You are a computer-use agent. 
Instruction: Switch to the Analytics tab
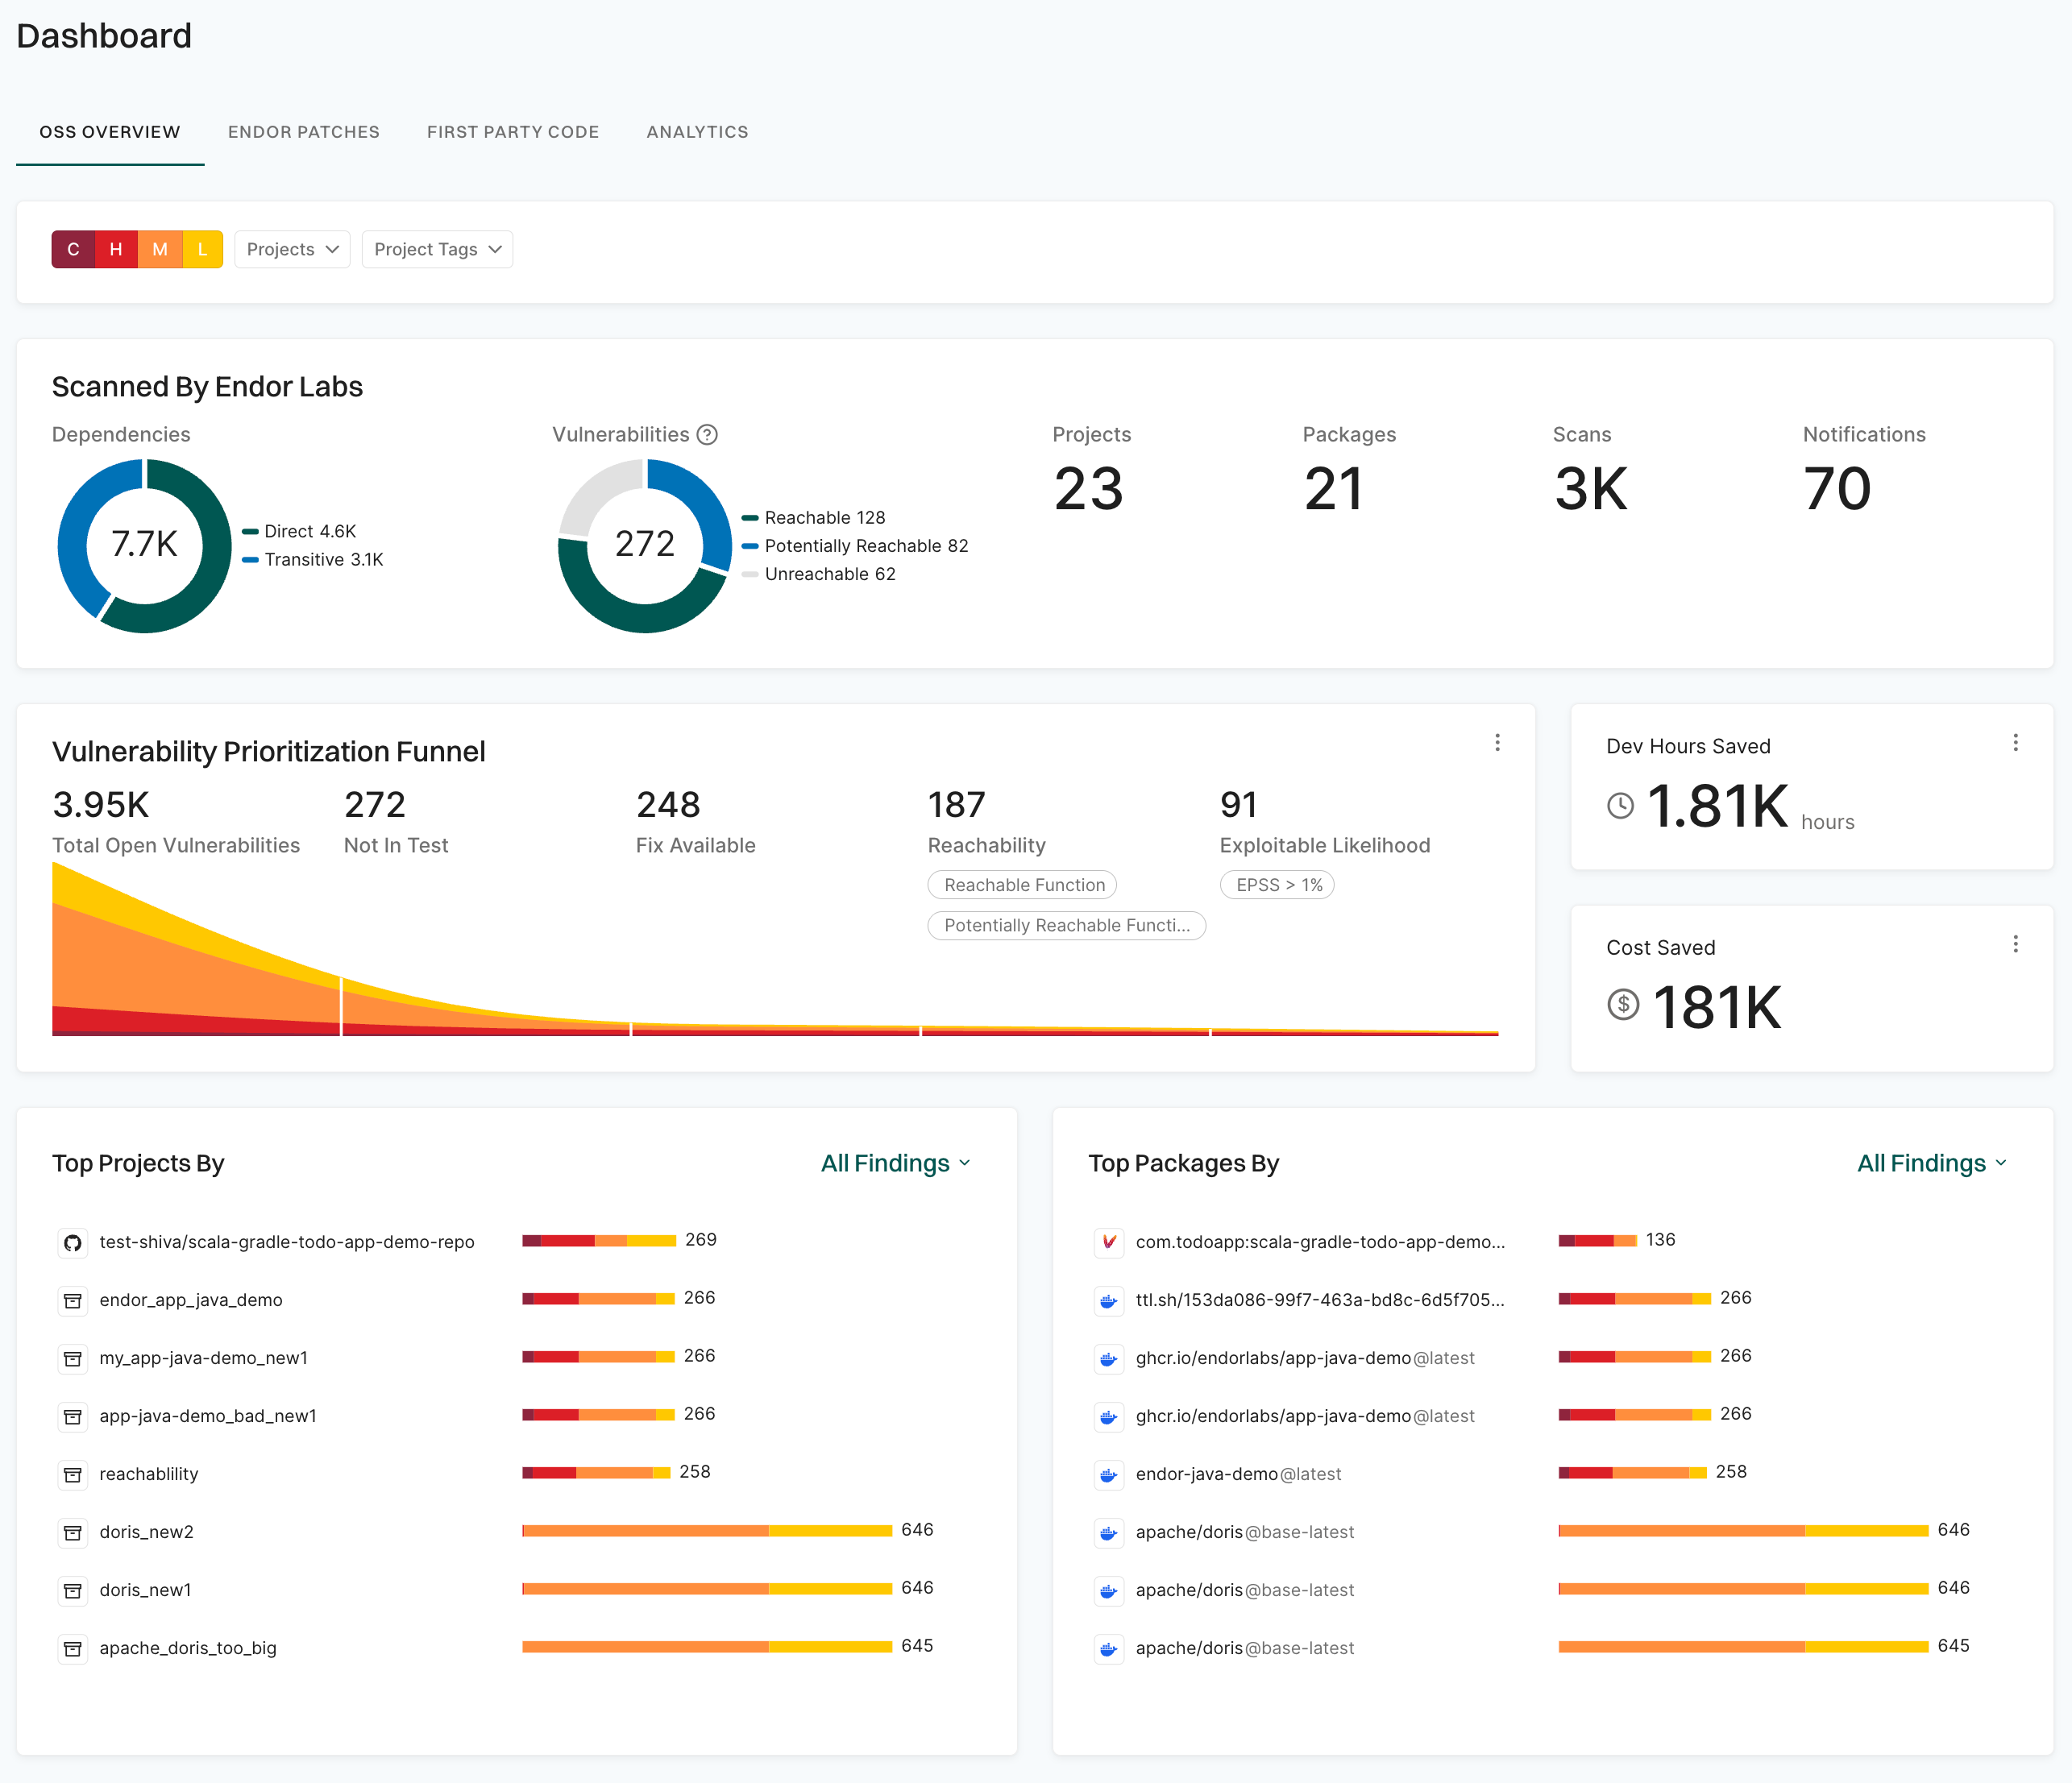(697, 132)
